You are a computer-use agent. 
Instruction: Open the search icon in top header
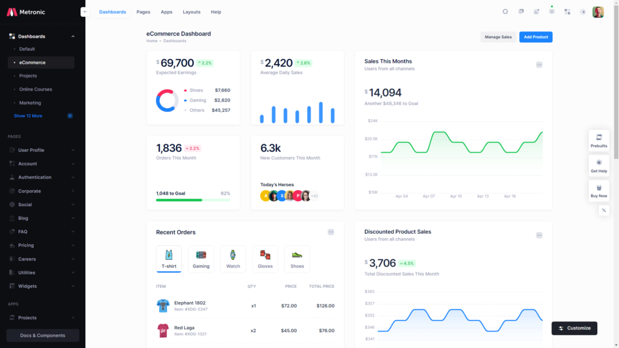click(505, 11)
